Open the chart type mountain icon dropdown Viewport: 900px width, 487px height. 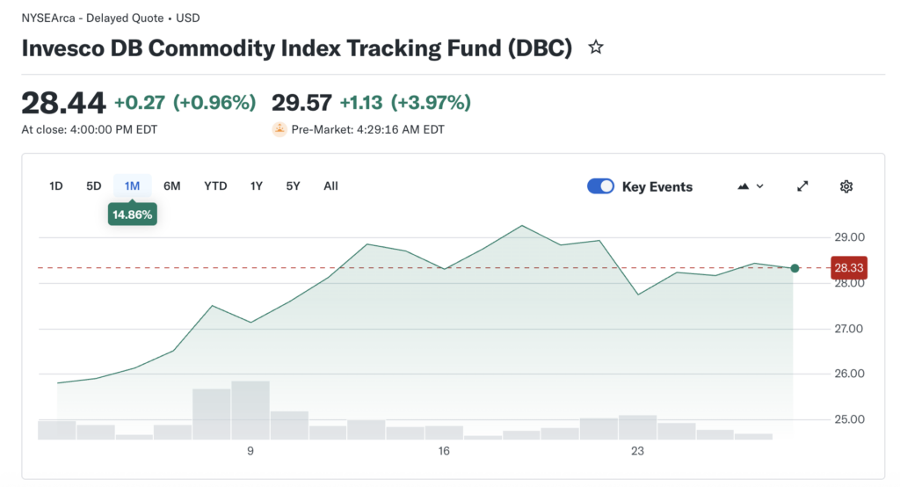[x=751, y=186]
